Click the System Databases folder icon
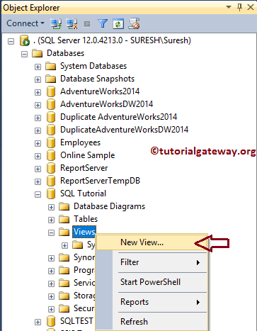The image size is (257, 331). pyautogui.click(x=50, y=66)
